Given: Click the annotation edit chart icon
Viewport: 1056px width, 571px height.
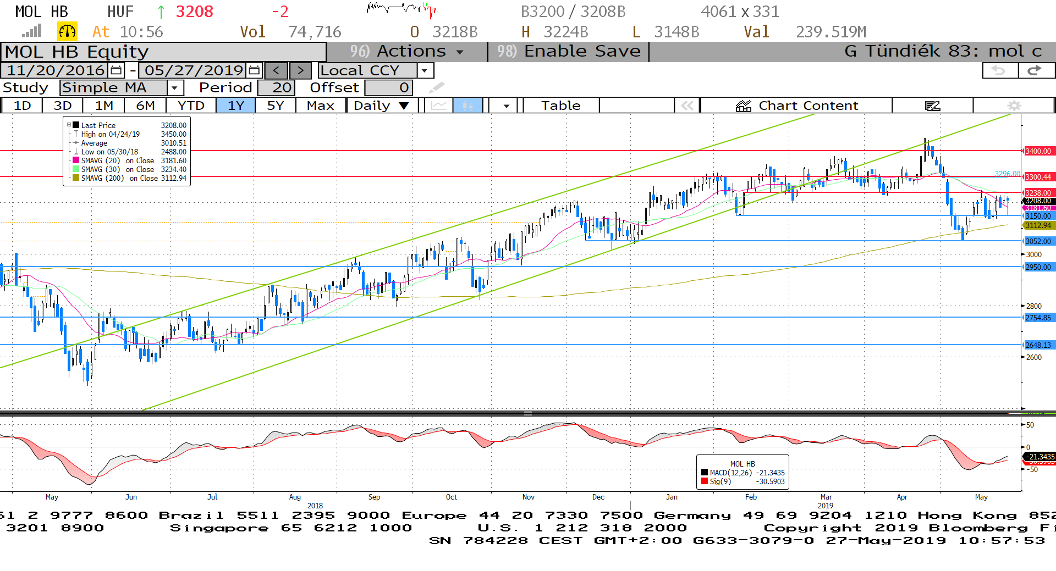Looking at the screenshot, I should 932,106.
